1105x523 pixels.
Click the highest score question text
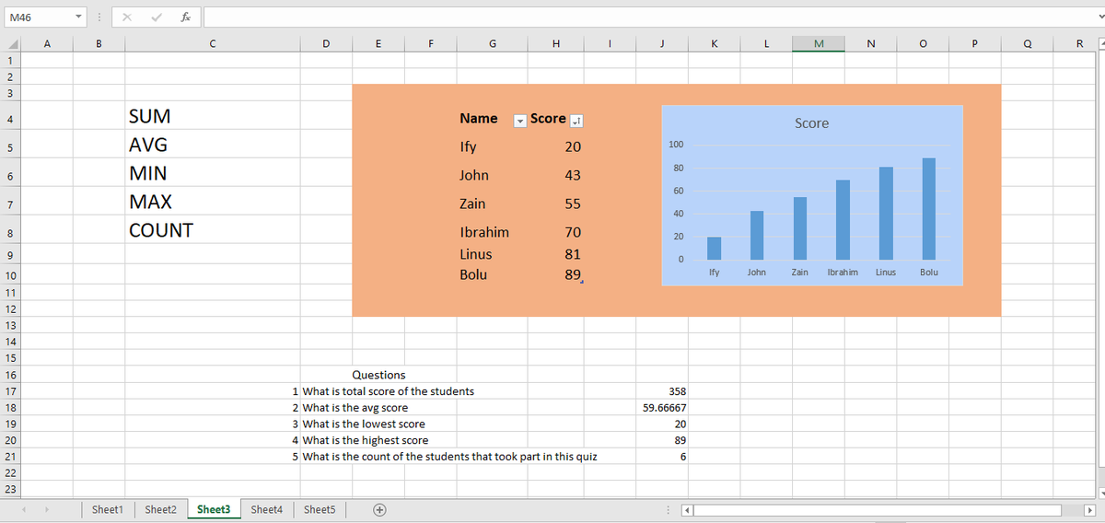(366, 441)
